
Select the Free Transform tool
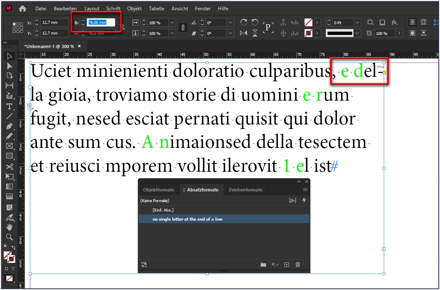9,177
